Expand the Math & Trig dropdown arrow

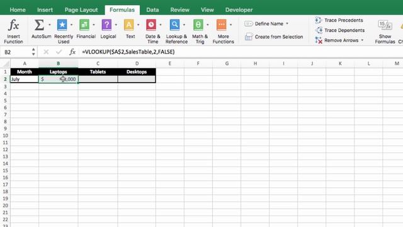pyautogui.click(x=208, y=25)
